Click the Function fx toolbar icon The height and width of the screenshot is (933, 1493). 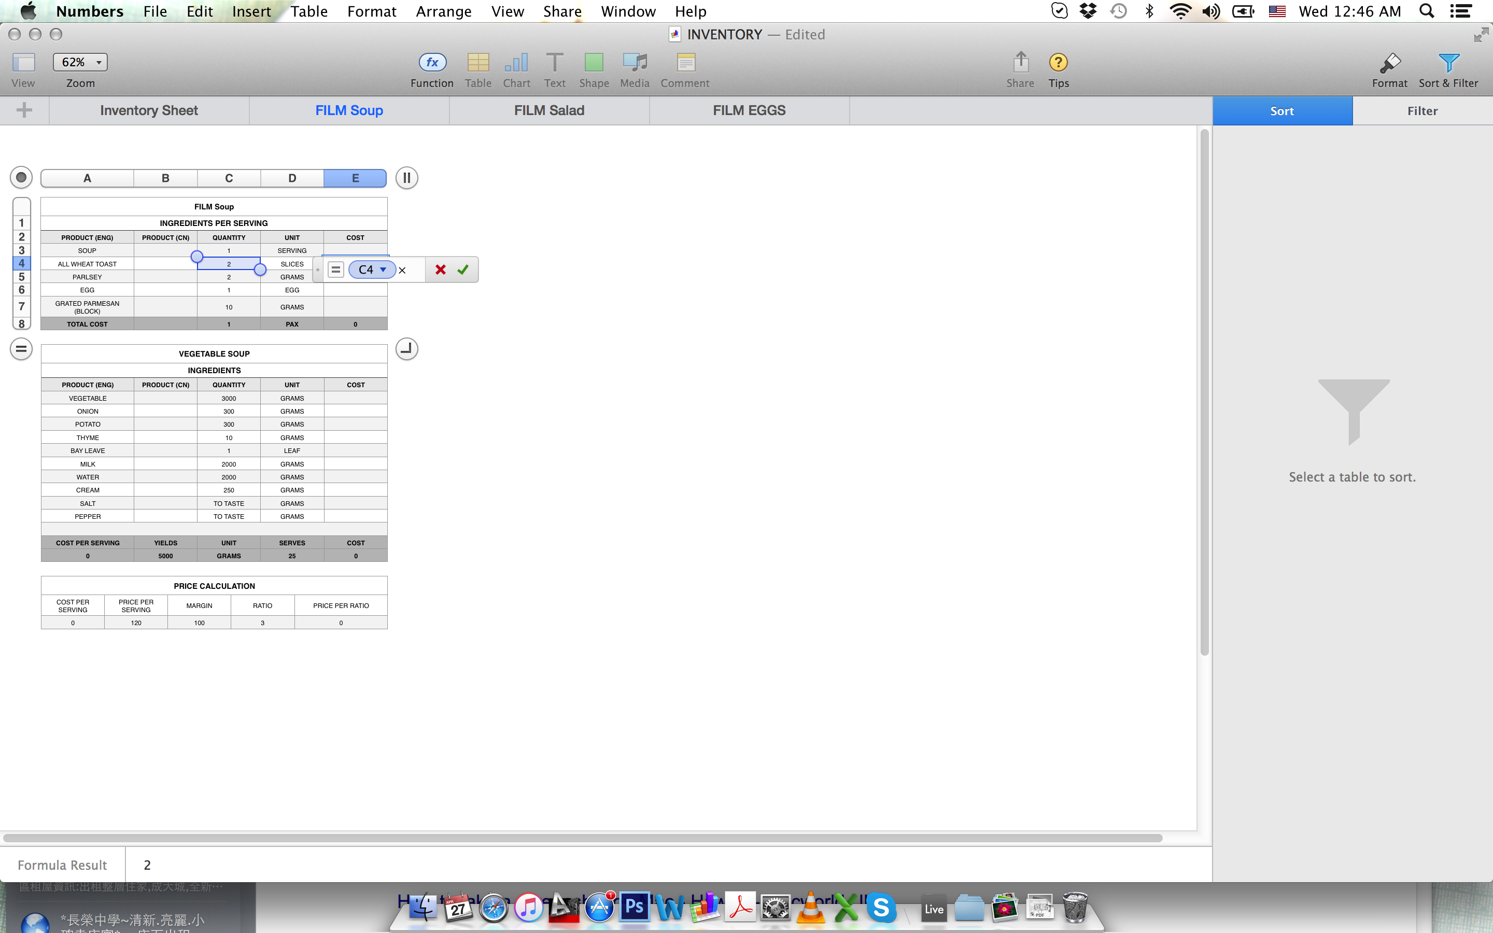coord(432,62)
